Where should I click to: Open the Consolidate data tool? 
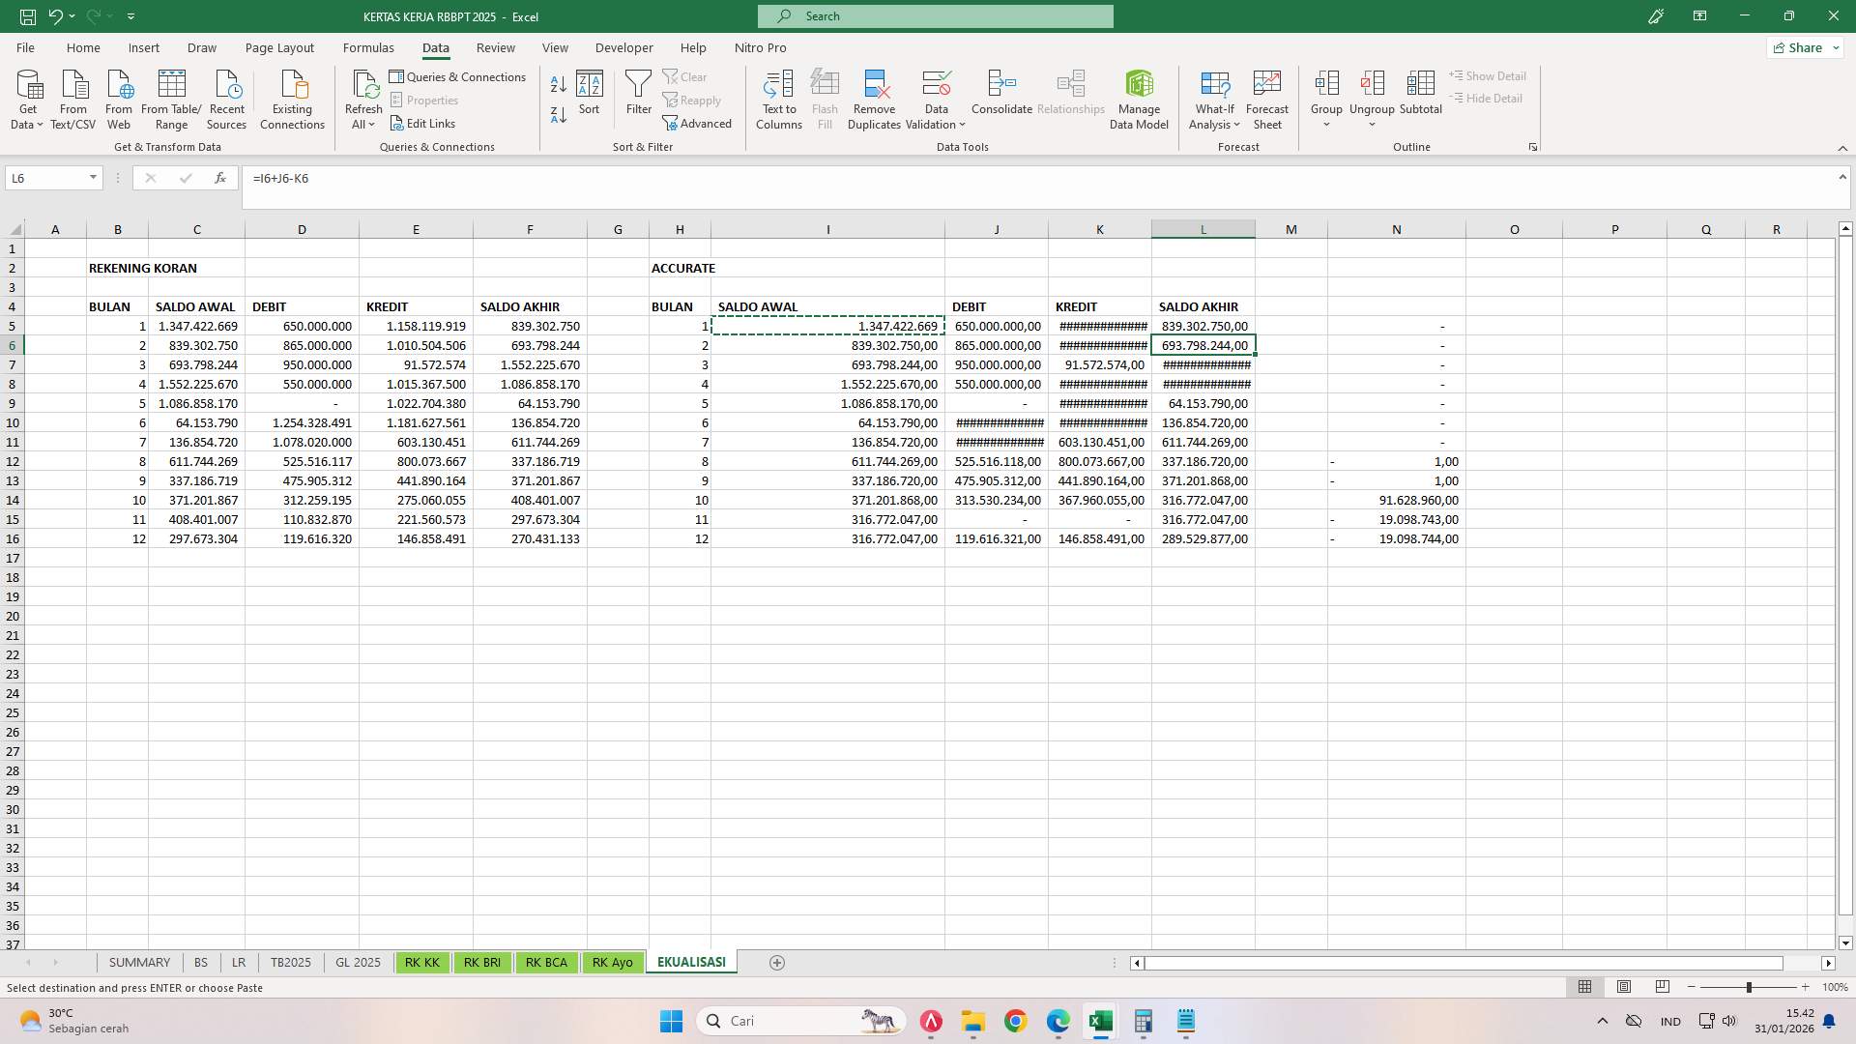tap(1000, 97)
